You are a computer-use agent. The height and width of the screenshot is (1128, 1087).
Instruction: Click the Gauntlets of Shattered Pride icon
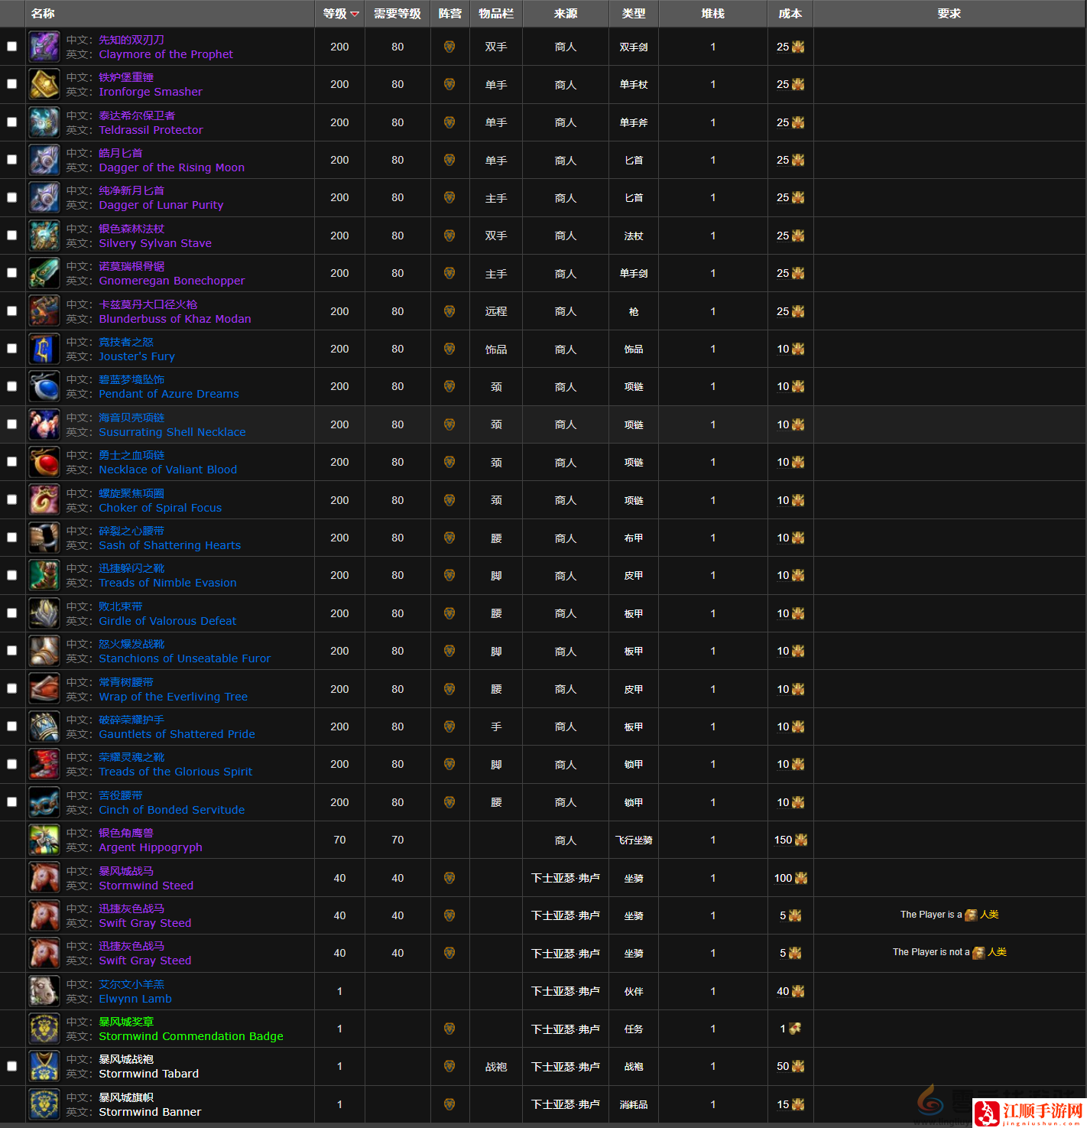click(44, 727)
